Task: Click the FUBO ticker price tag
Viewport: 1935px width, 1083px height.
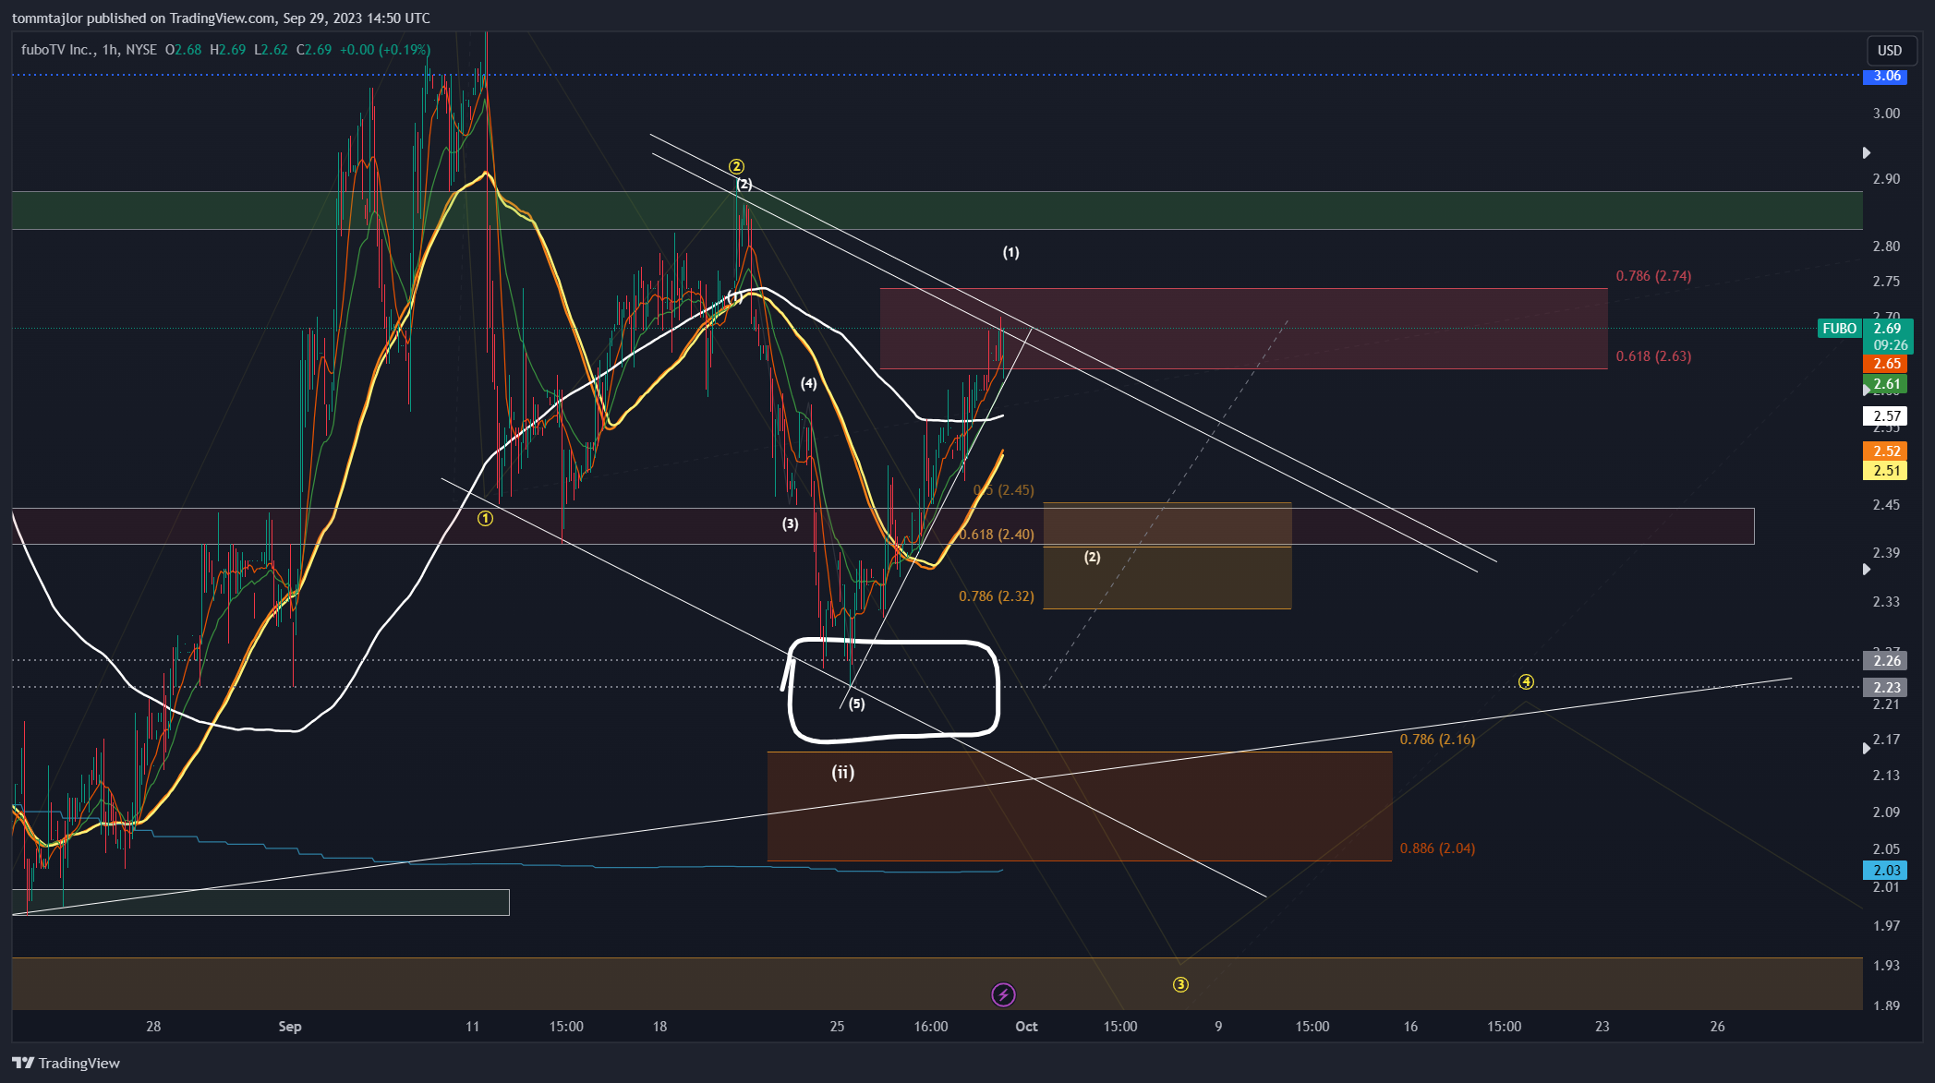Action: [1840, 329]
